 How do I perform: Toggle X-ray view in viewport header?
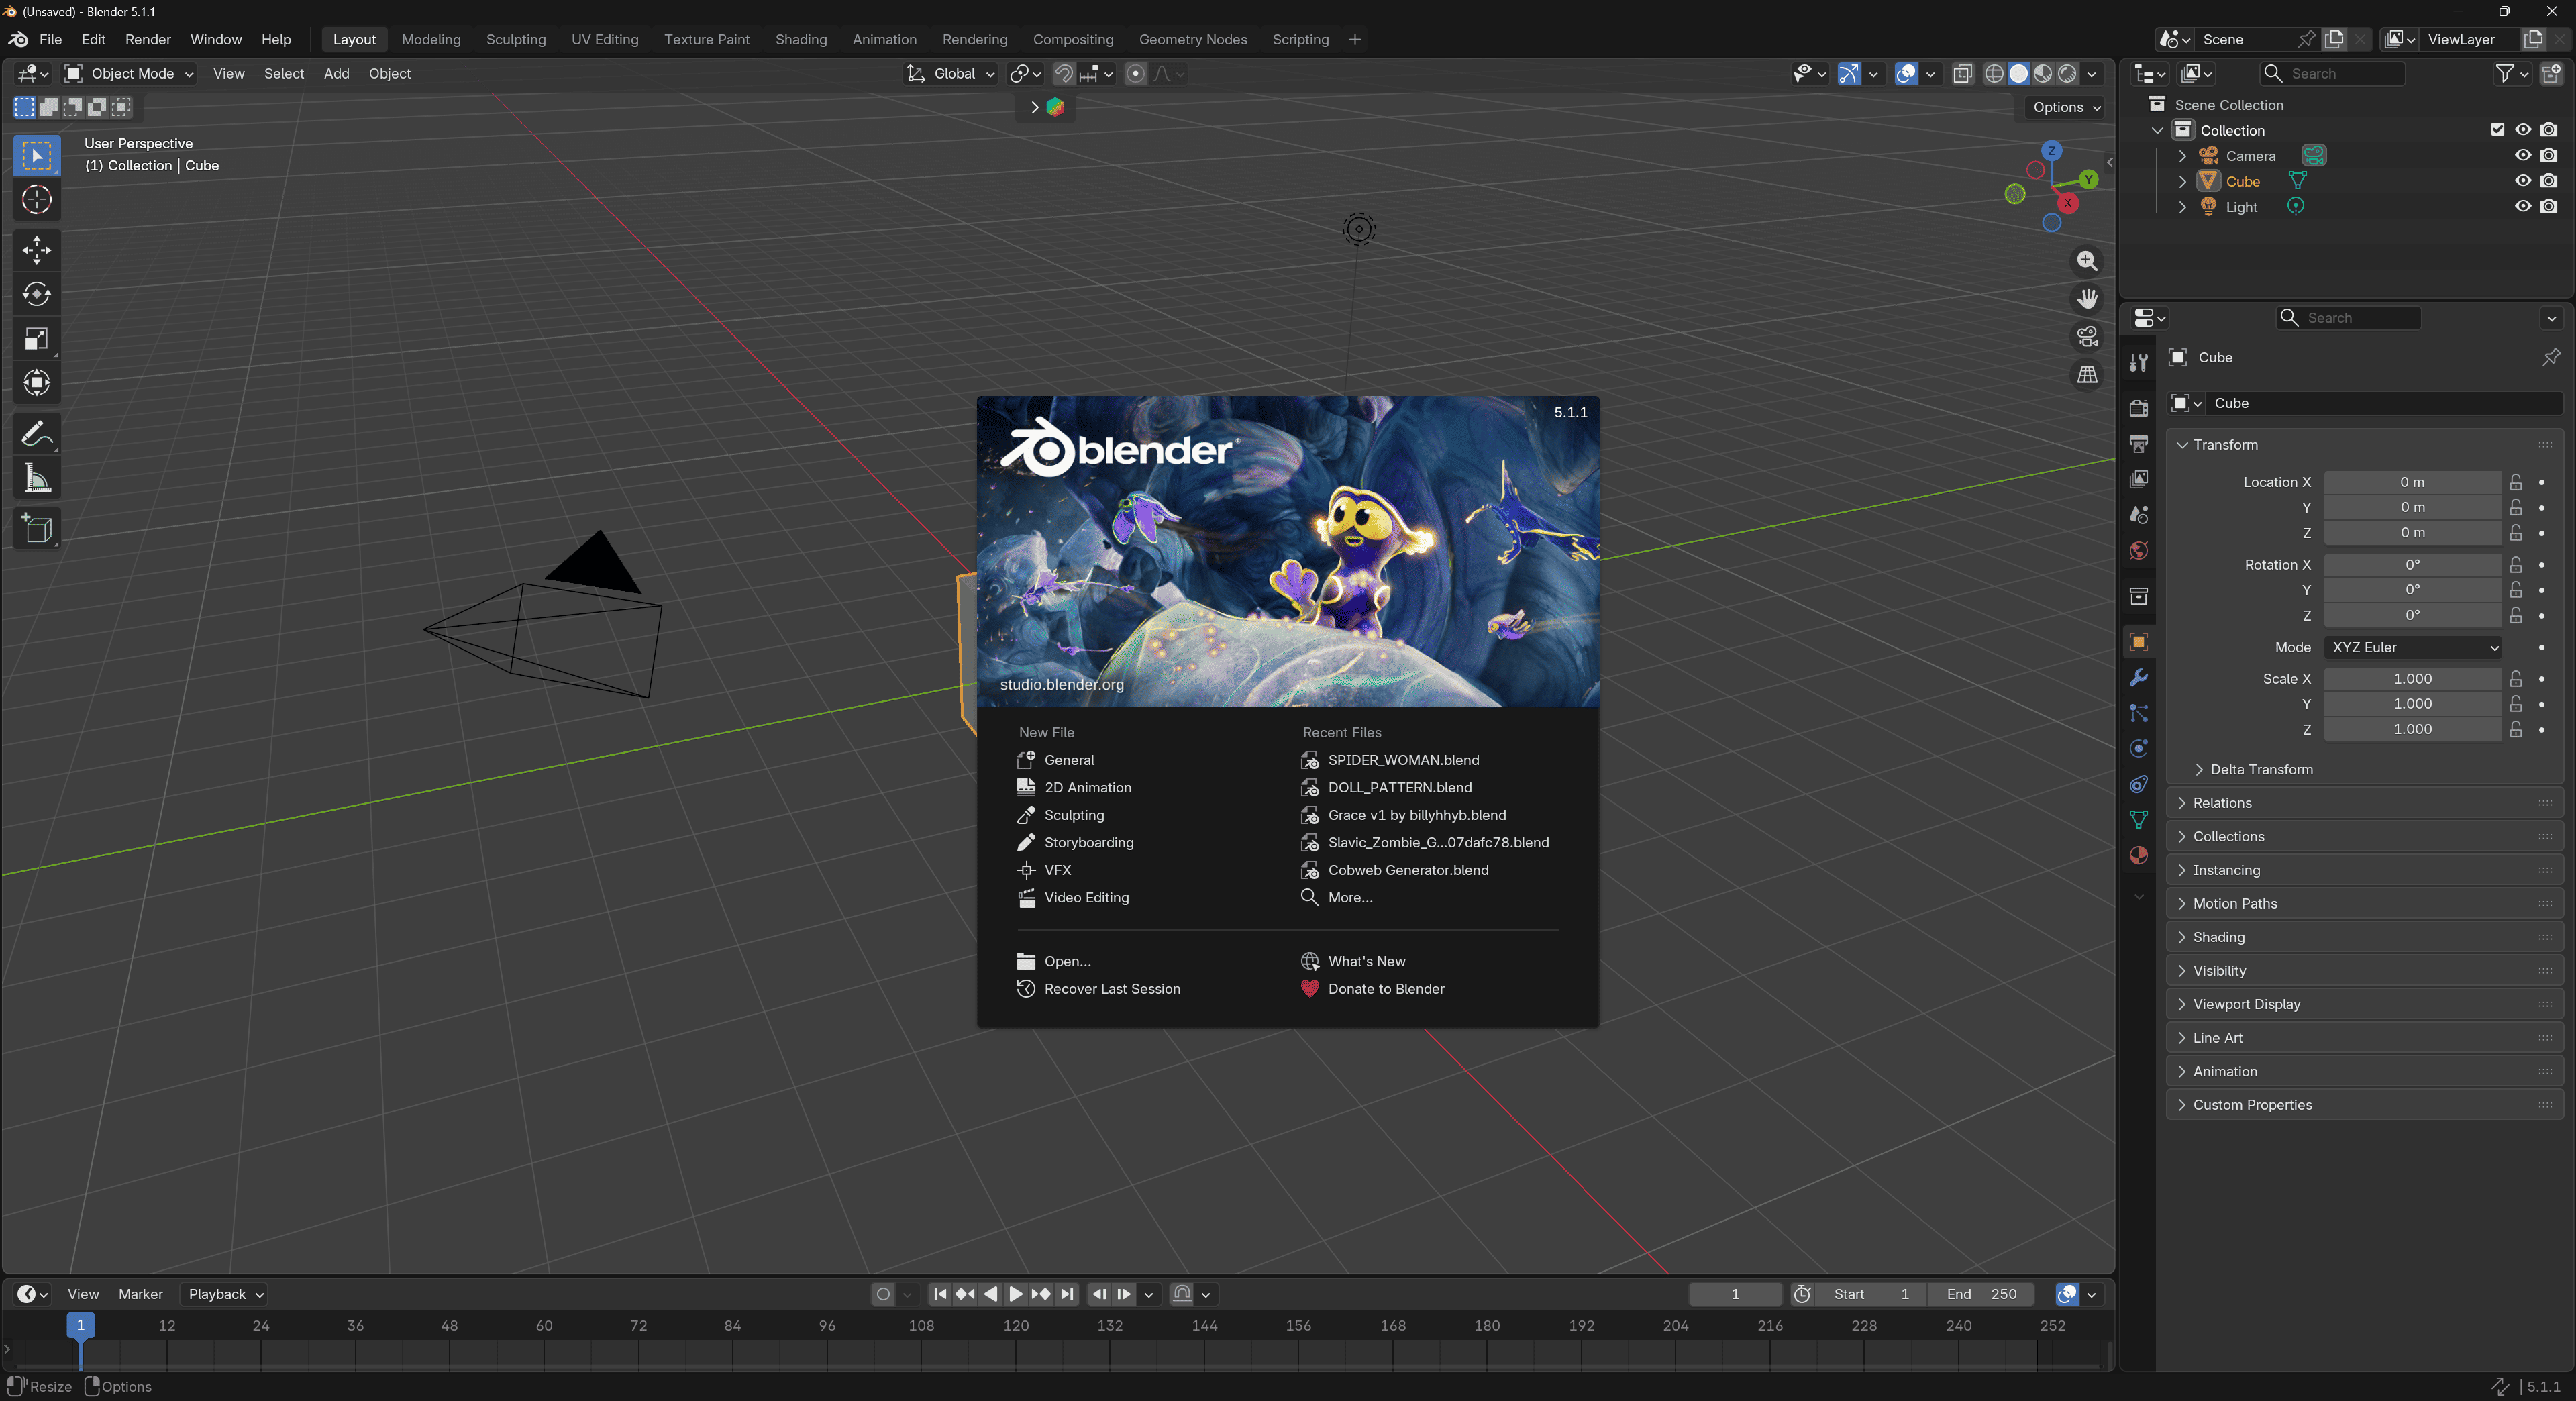[1962, 74]
